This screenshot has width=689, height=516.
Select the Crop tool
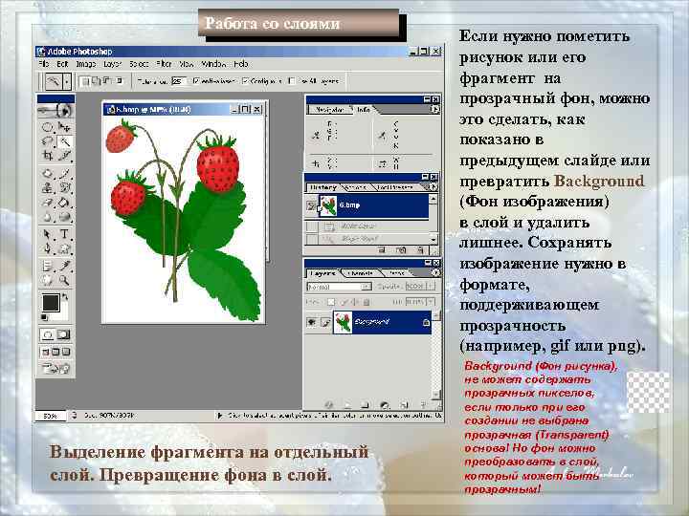47,156
